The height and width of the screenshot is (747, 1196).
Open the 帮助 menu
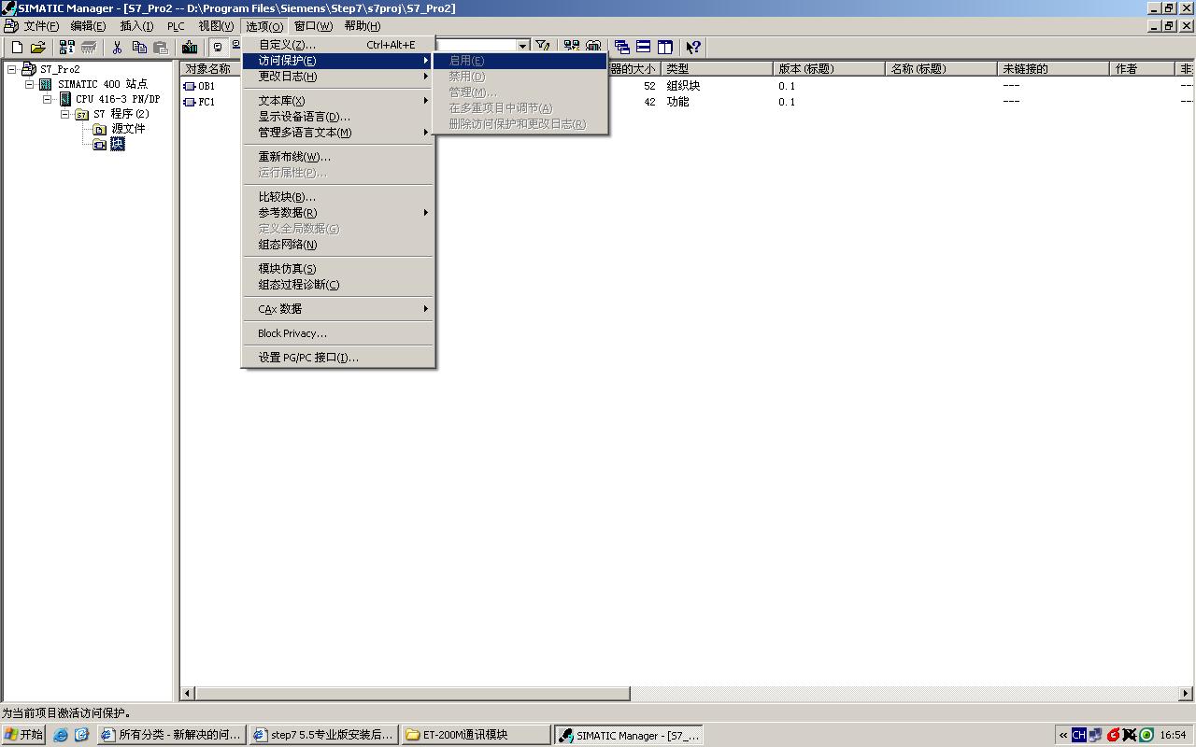pyautogui.click(x=362, y=26)
